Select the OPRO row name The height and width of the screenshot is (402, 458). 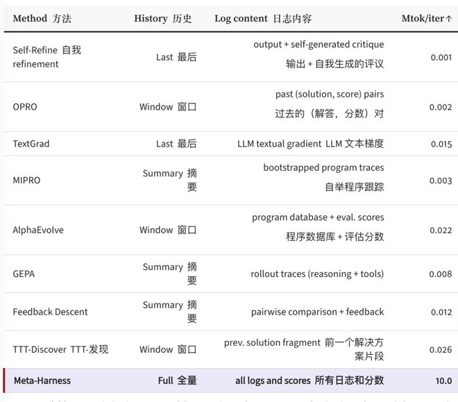click(x=25, y=107)
